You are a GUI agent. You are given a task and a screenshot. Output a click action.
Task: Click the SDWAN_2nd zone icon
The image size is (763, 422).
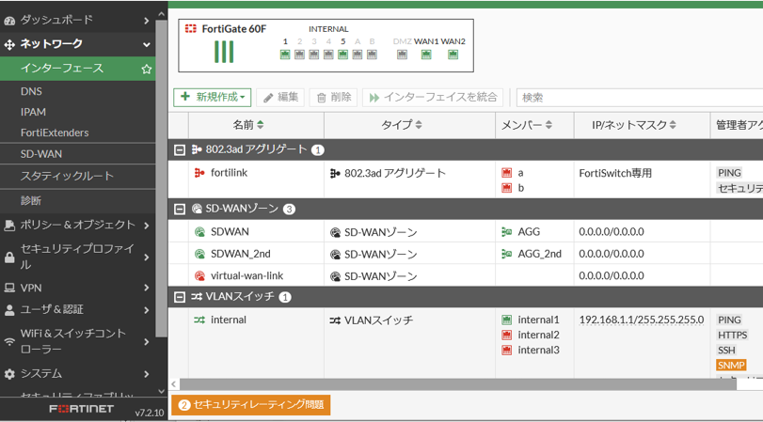[x=199, y=254]
